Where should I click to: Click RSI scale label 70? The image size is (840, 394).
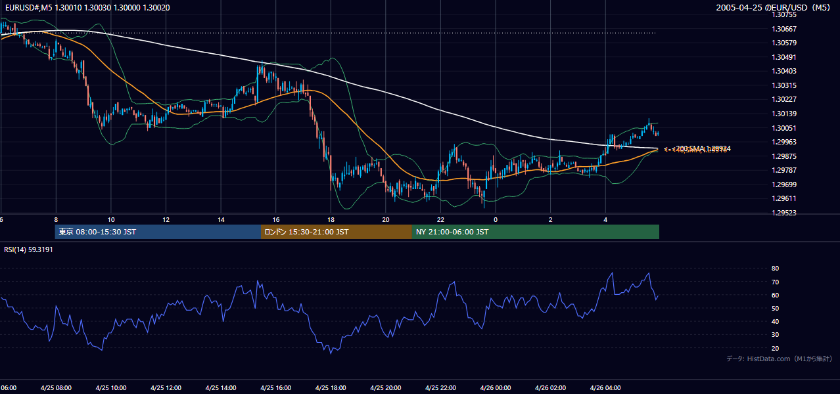point(776,282)
